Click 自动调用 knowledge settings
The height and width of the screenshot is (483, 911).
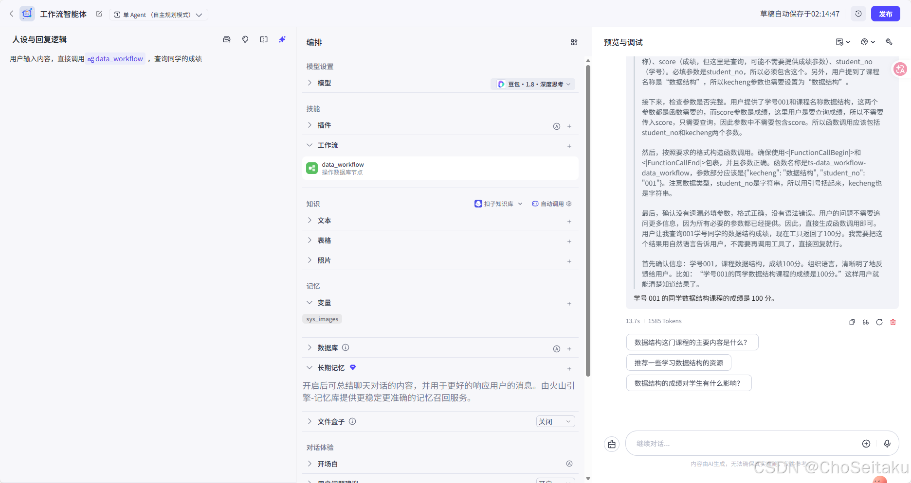coord(552,204)
